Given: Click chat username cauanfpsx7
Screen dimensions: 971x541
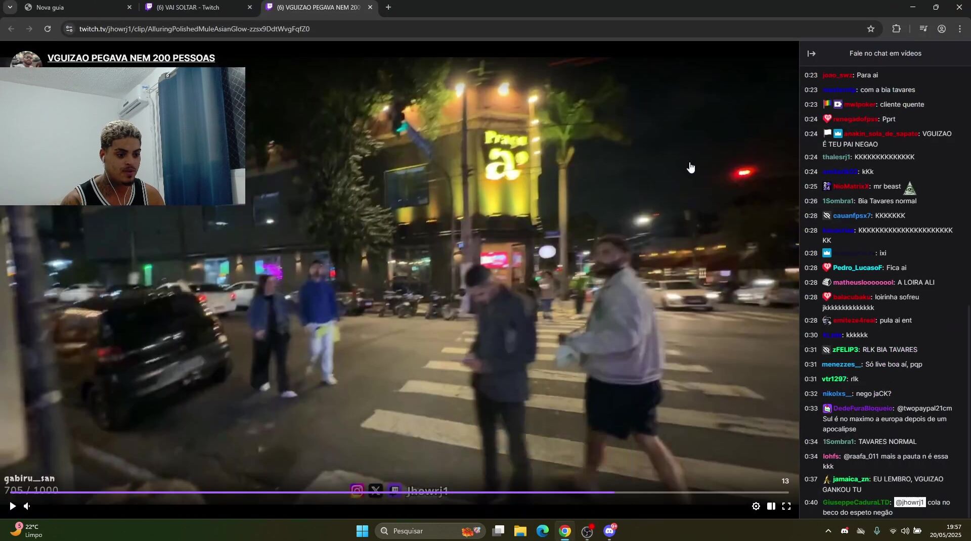Looking at the screenshot, I should pyautogui.click(x=852, y=216).
